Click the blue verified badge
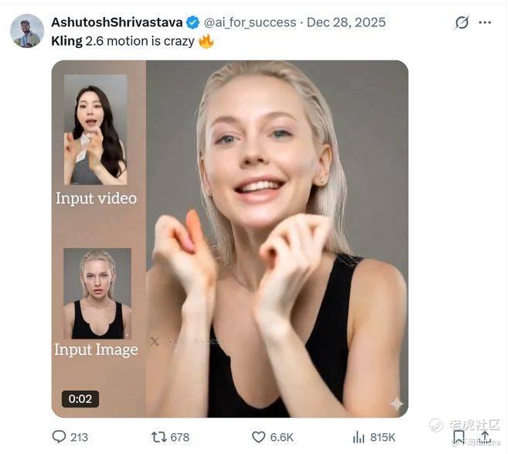Screen dimensions: 510x454 pyautogui.click(x=192, y=22)
